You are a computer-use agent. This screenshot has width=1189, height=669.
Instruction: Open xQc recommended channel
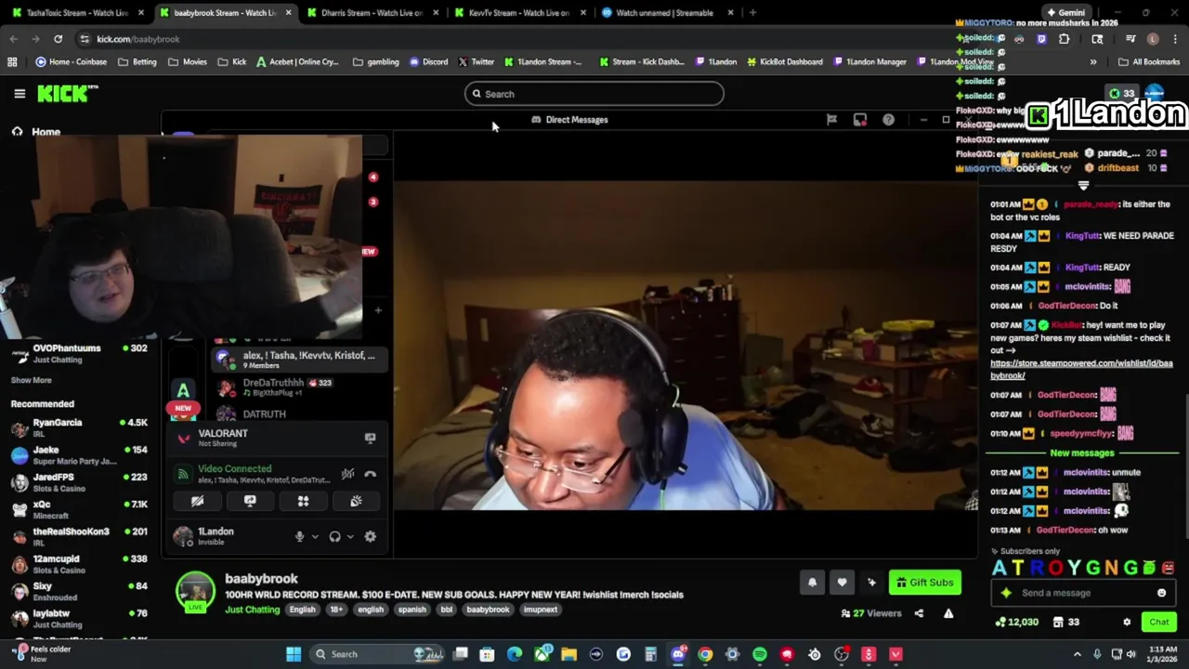(79, 509)
